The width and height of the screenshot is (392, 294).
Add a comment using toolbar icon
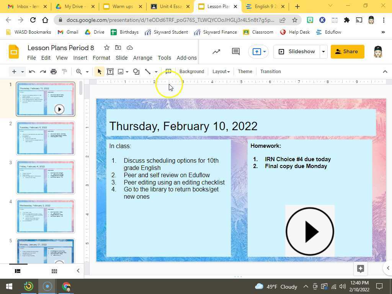[x=168, y=72]
